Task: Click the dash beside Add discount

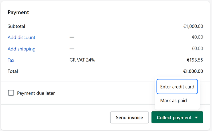Action: 72,37
